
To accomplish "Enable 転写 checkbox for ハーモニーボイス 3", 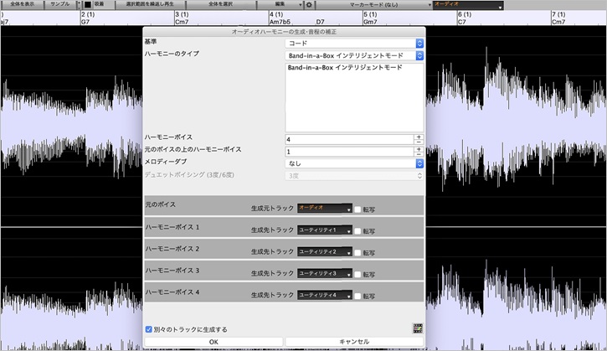I will 358,275.
